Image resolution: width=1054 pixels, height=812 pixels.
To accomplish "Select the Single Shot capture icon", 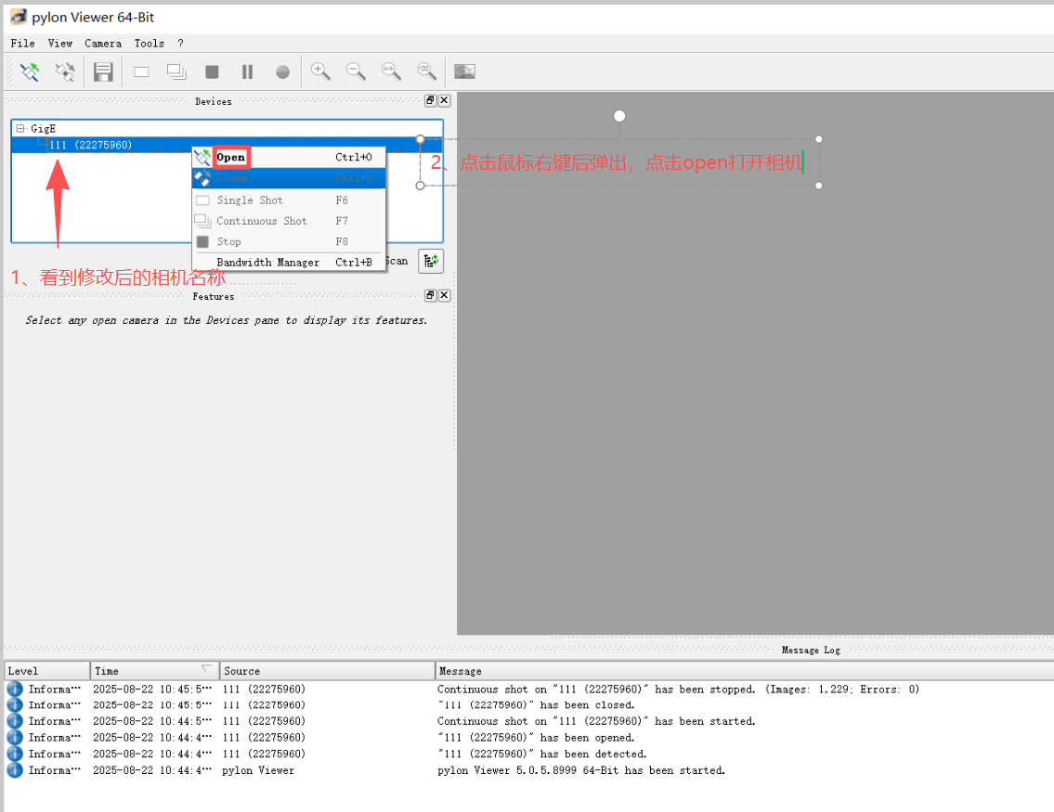I will pyautogui.click(x=140, y=71).
